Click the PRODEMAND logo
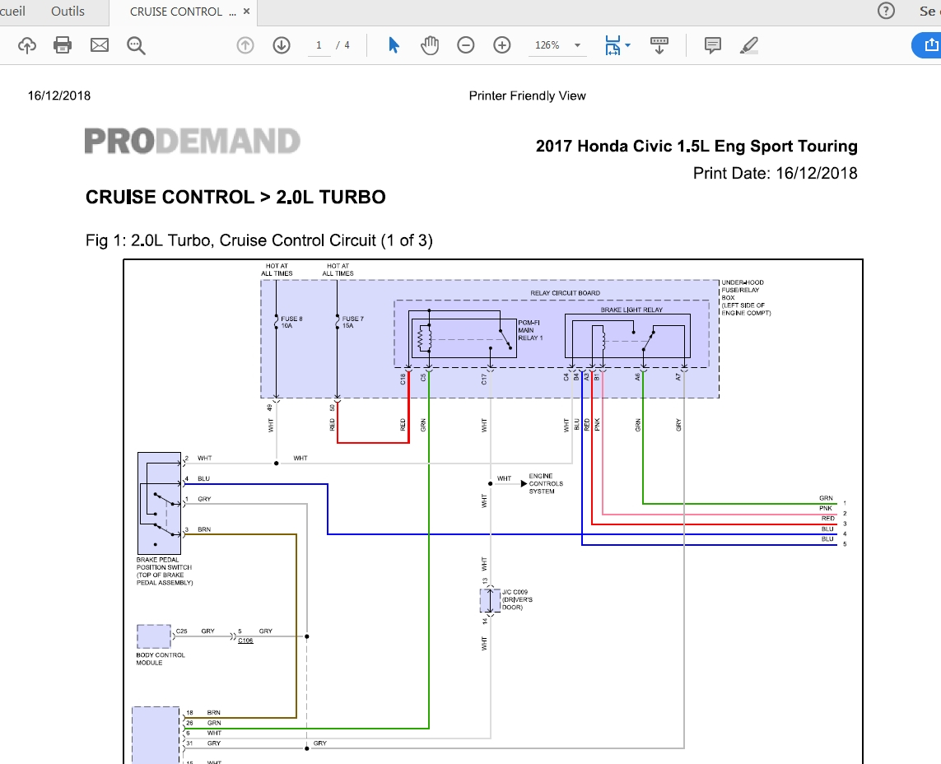Image resolution: width=941 pixels, height=764 pixels. 192,141
